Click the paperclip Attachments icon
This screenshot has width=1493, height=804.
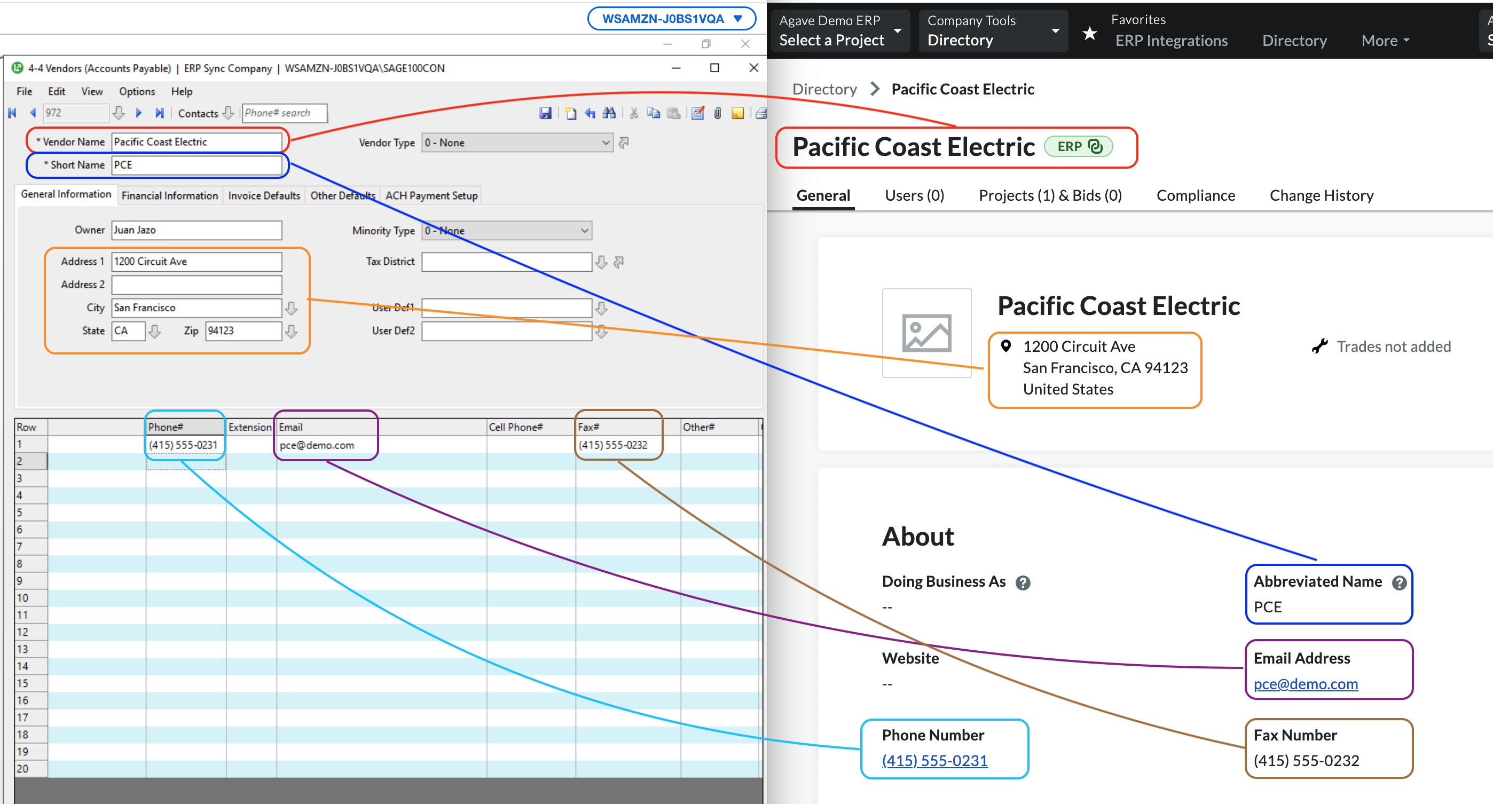point(718,113)
